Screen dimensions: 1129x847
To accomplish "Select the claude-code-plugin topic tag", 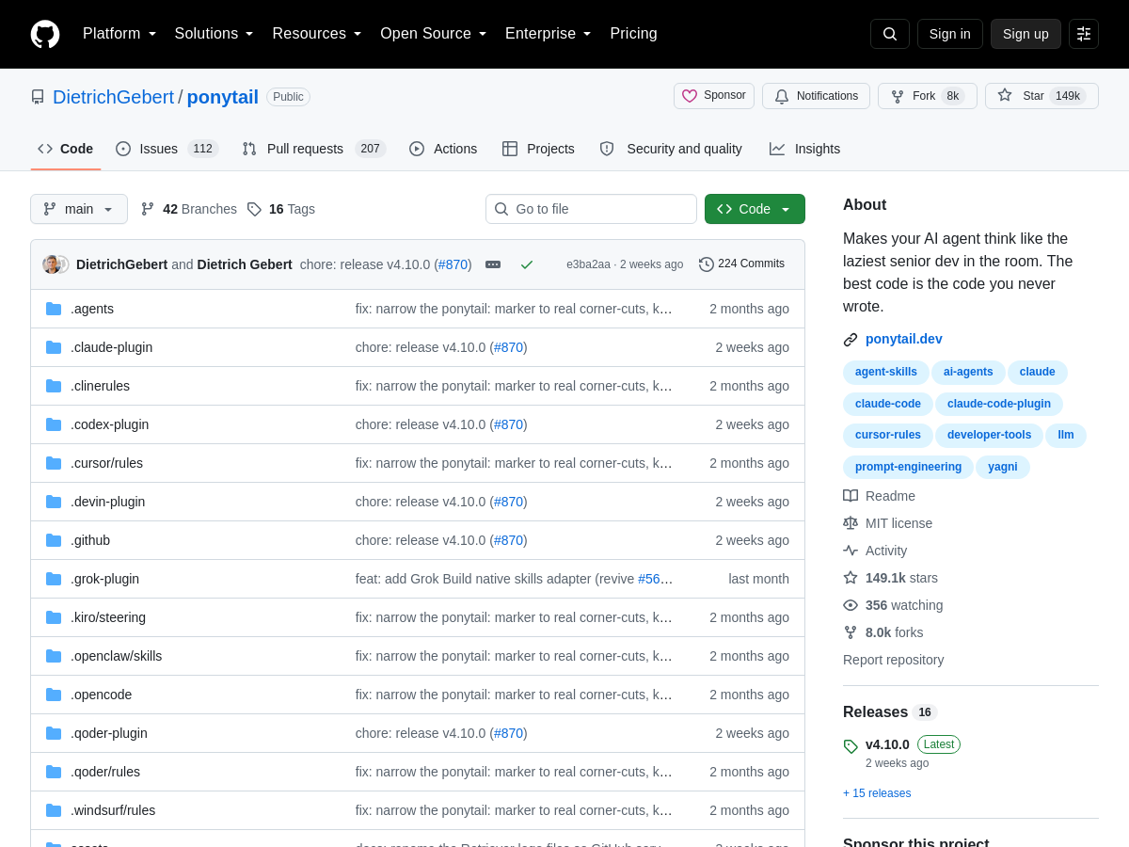I will [x=999, y=404].
